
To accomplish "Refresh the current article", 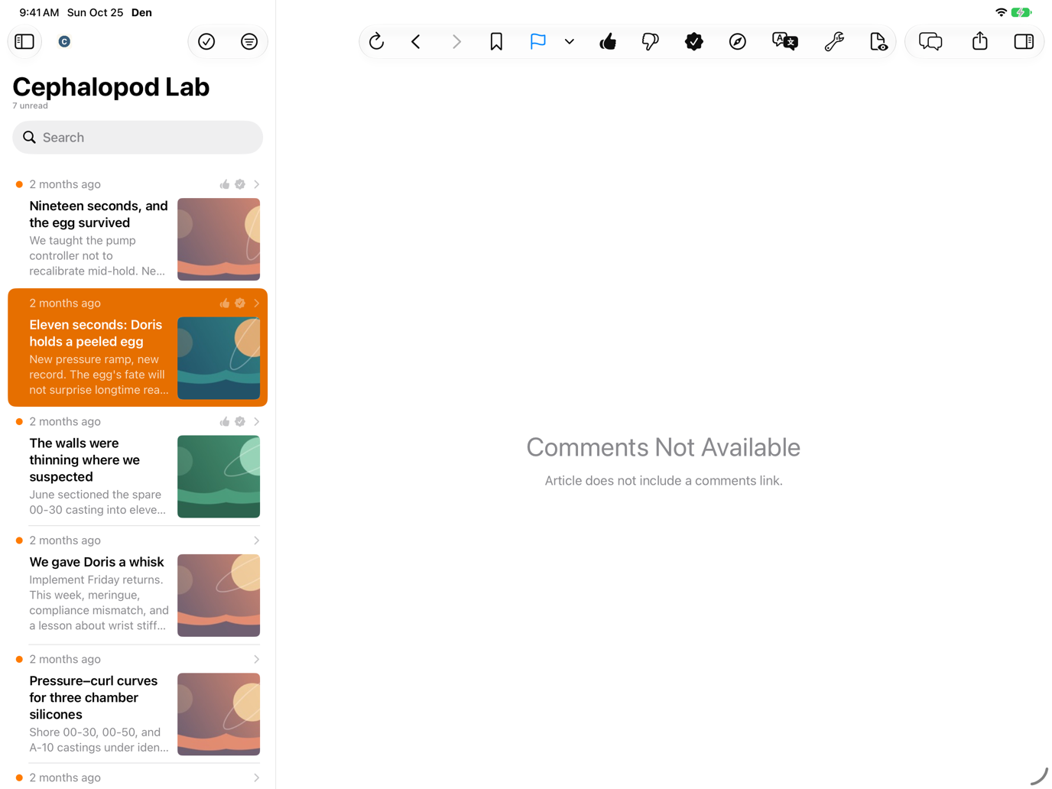I will pos(376,41).
